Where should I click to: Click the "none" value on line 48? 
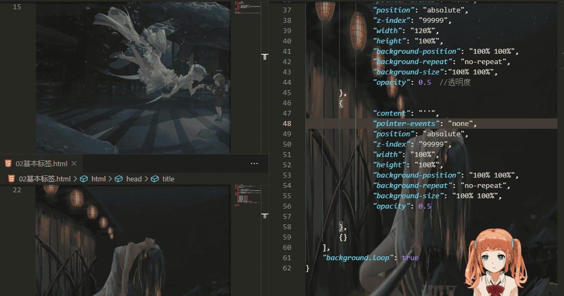pyautogui.click(x=460, y=123)
